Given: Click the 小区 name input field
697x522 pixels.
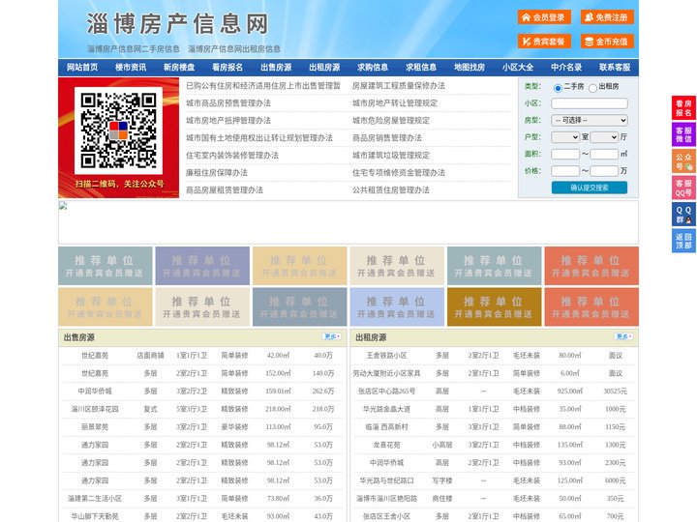Looking at the screenshot, I should [x=590, y=103].
